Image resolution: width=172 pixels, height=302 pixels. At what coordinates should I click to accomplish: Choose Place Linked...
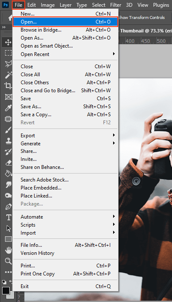(66, 196)
